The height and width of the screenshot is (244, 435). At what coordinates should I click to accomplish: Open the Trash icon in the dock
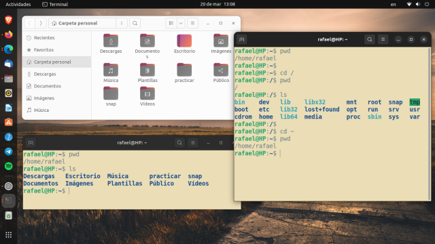(x=9, y=216)
